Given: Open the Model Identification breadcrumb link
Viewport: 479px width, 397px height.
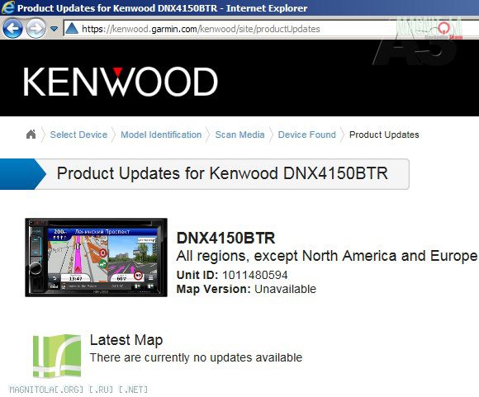Looking at the screenshot, I should (161, 135).
